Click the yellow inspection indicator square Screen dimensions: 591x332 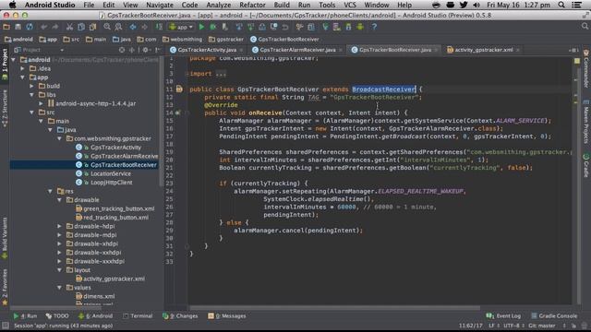577,61
